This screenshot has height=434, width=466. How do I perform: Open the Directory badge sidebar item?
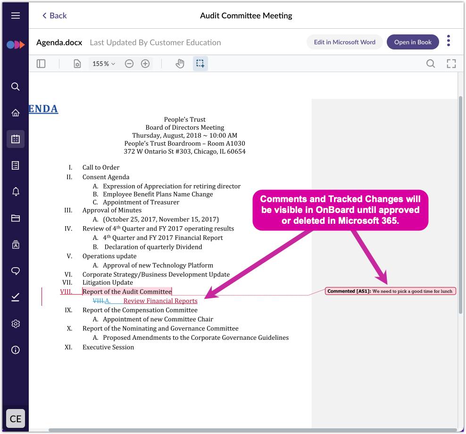[x=16, y=245]
